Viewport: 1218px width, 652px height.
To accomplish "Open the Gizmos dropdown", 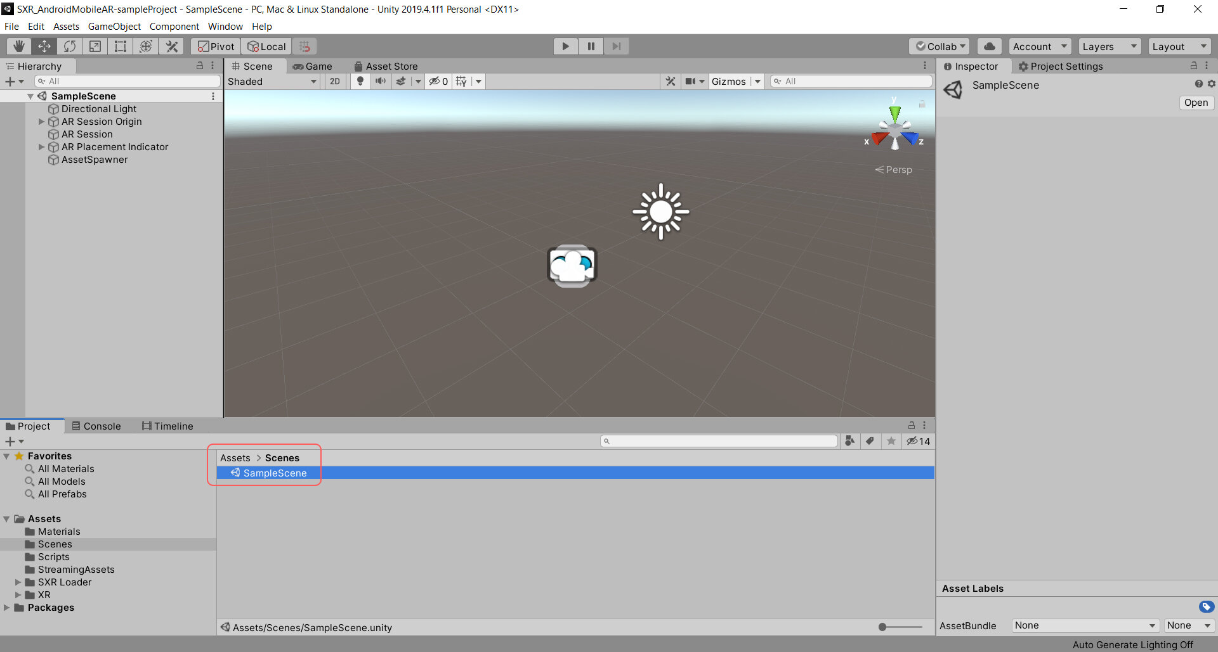I will (x=736, y=81).
